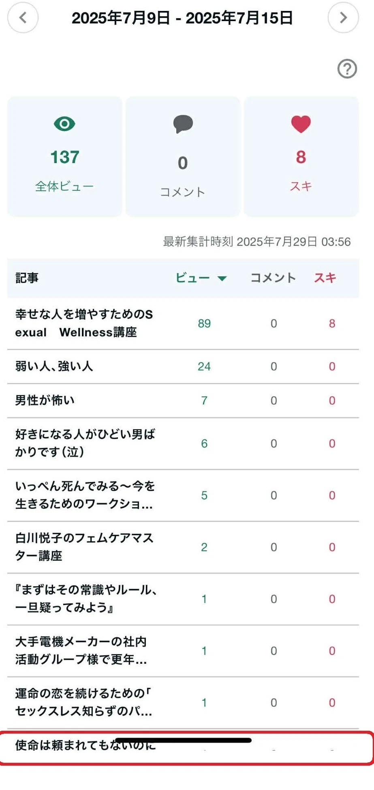Image resolution: width=374 pixels, height=790 pixels.
Task: Select the 全体ビュー 137 summary card
Action: point(65,157)
